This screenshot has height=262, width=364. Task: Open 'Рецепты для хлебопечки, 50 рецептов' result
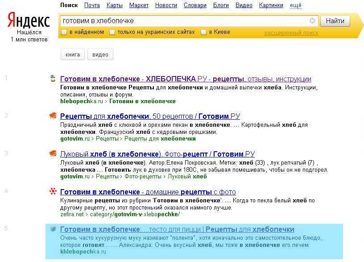[150, 116]
